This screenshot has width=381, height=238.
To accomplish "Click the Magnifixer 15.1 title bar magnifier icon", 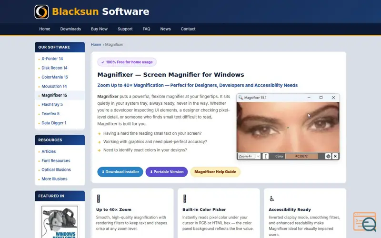I will 241,98.
